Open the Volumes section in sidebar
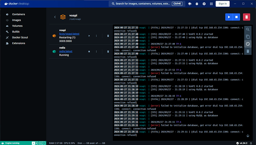The width and height of the screenshot is (256, 145). pyautogui.click(x=17, y=26)
